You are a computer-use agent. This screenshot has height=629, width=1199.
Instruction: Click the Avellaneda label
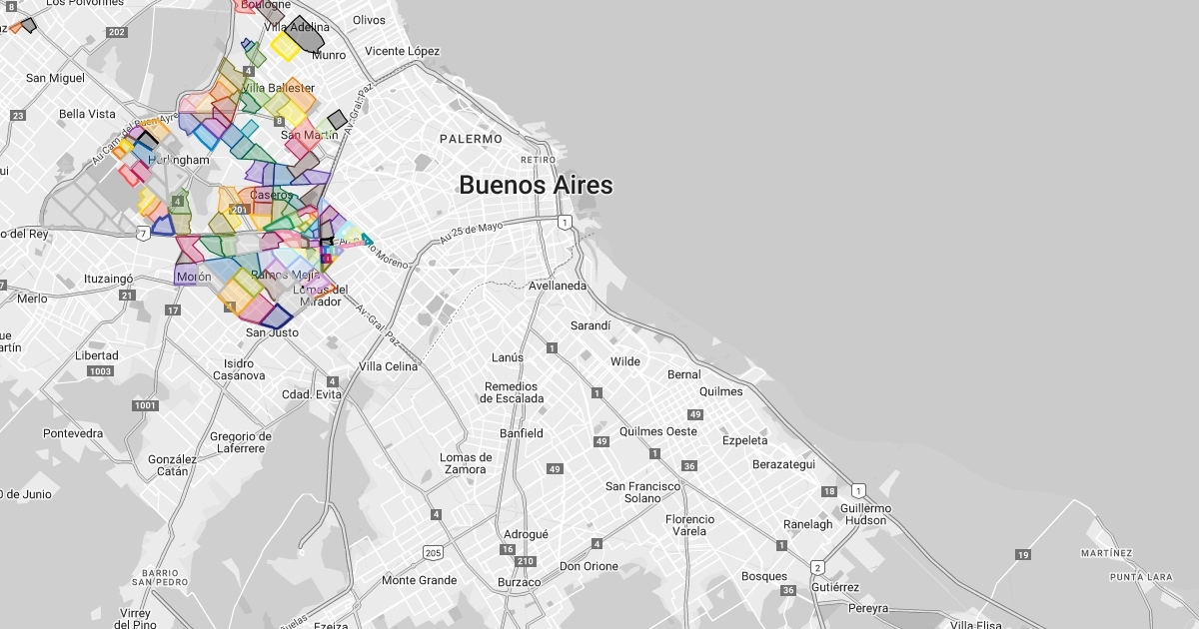coord(558,286)
